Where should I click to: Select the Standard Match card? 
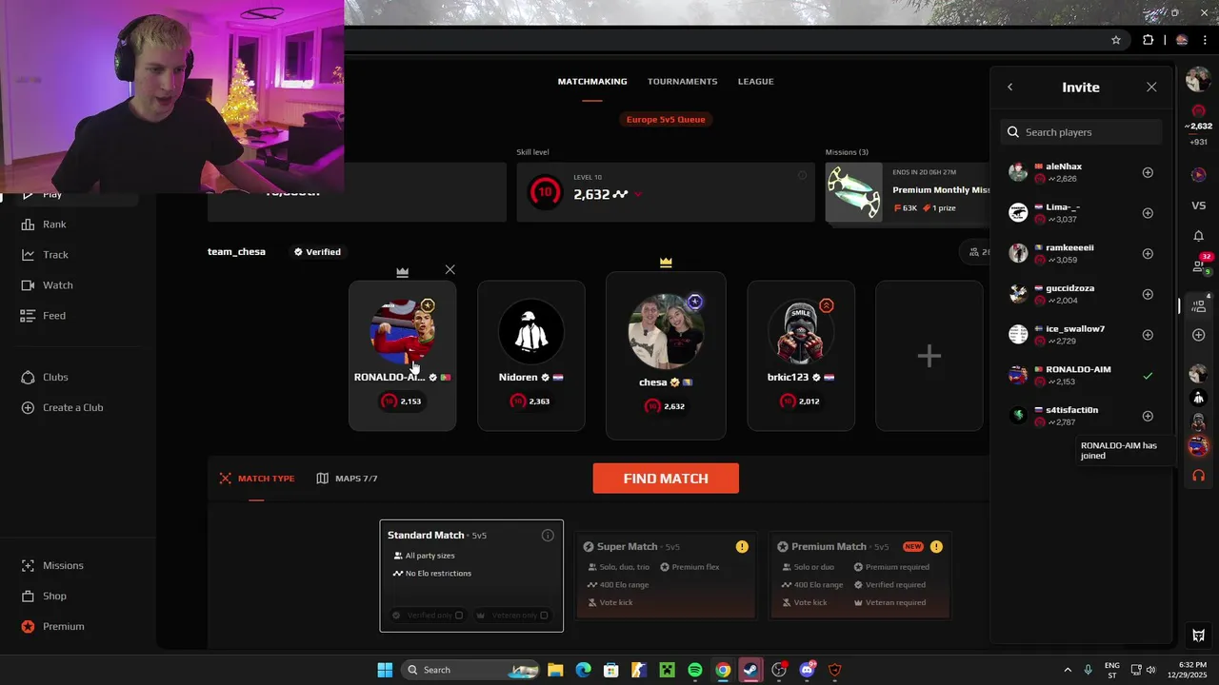click(471, 576)
